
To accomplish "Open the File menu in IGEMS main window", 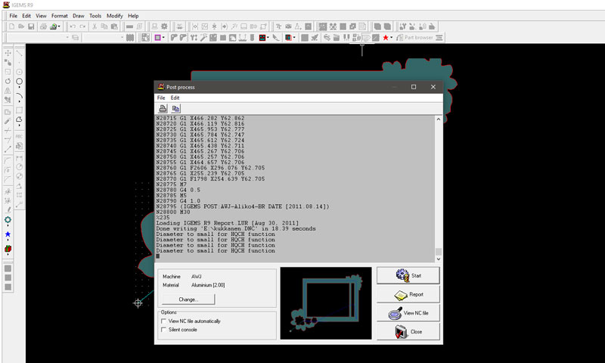I will [13, 16].
